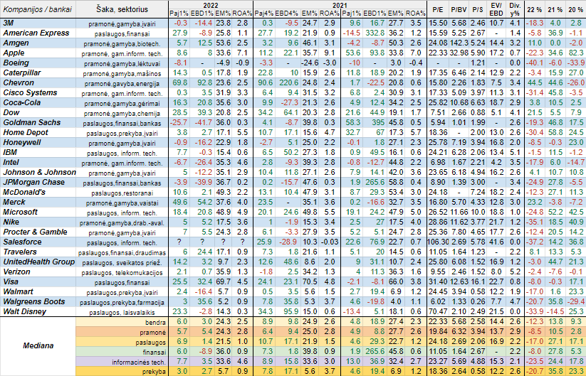Select the Verizon company cell
This screenshot has height=376, width=586.
[38, 272]
